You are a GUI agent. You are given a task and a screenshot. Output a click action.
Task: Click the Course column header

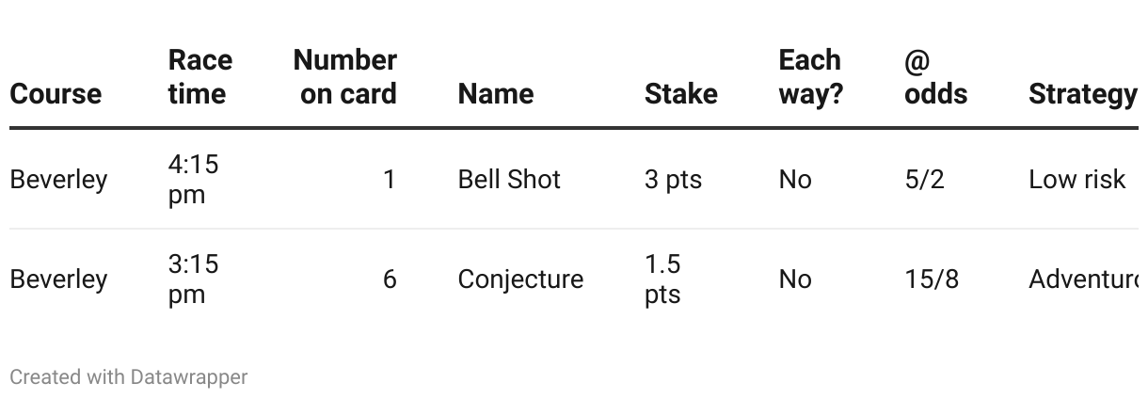click(x=56, y=93)
